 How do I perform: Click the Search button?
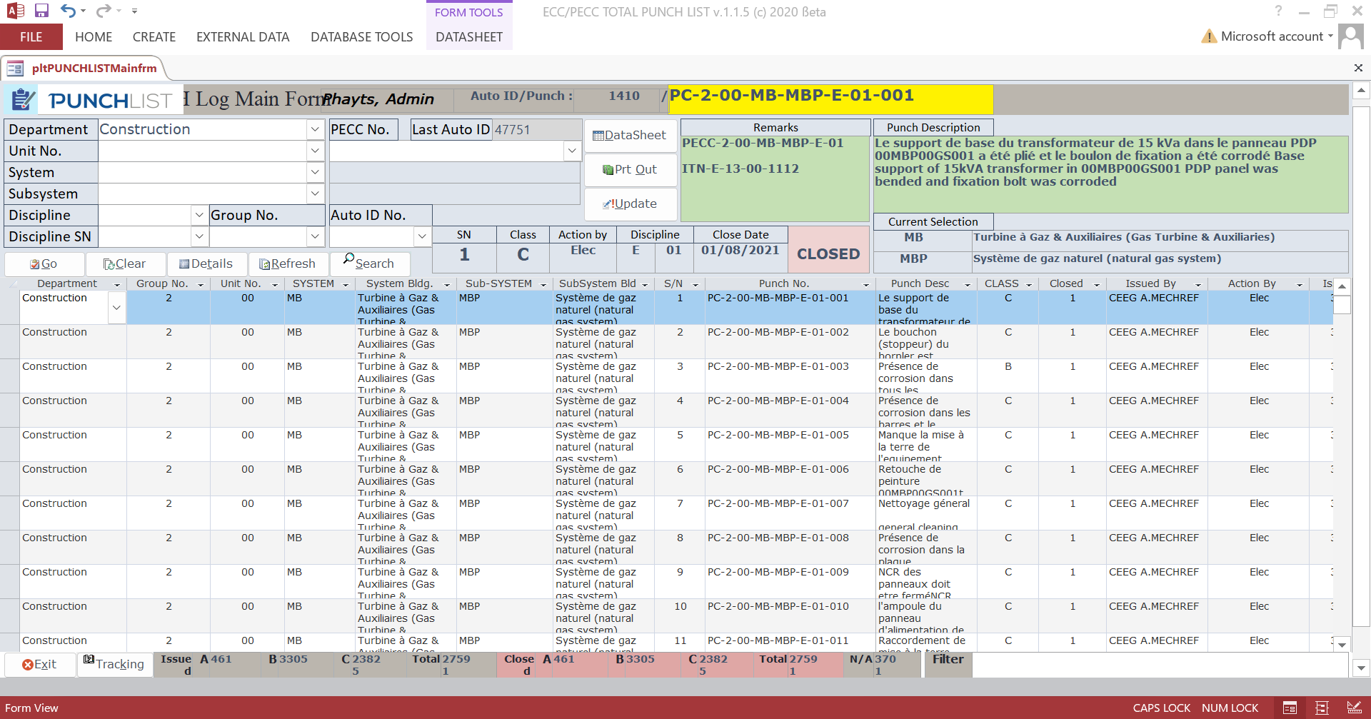(370, 264)
